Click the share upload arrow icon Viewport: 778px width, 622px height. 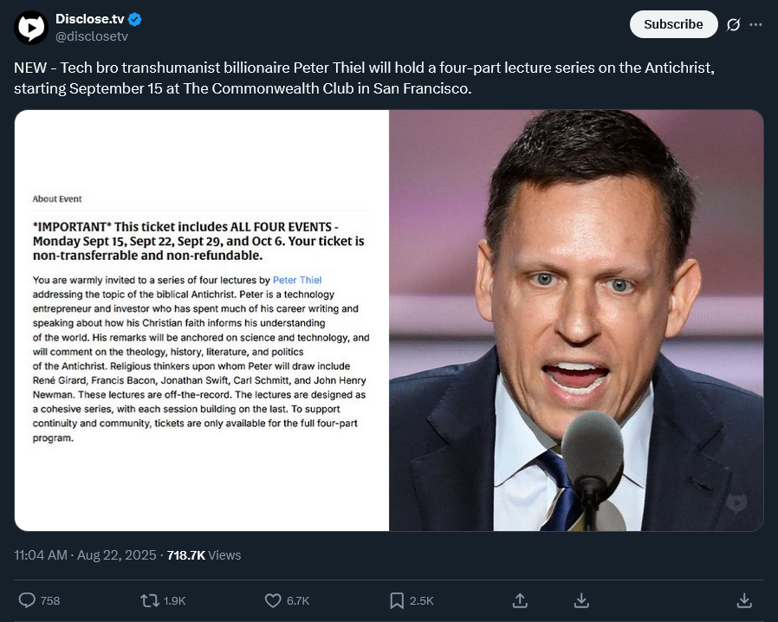point(520,600)
